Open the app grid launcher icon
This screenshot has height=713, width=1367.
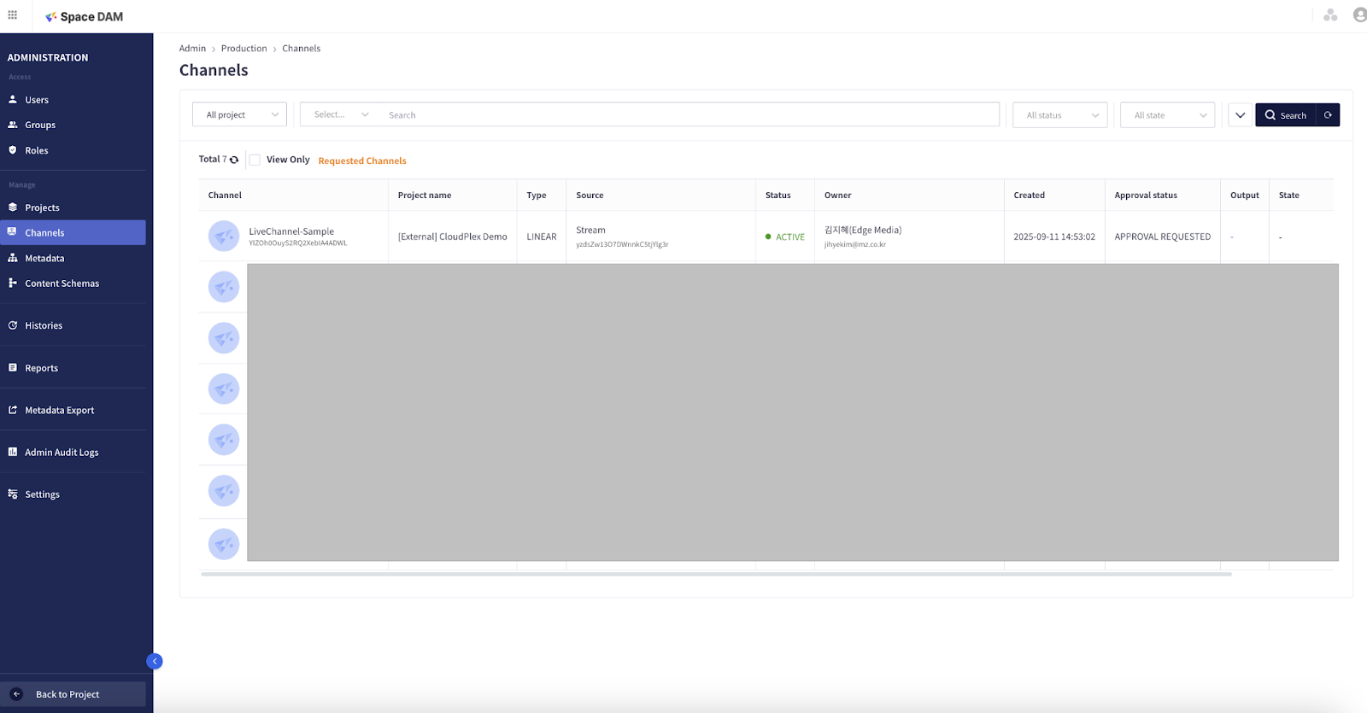[x=13, y=15]
